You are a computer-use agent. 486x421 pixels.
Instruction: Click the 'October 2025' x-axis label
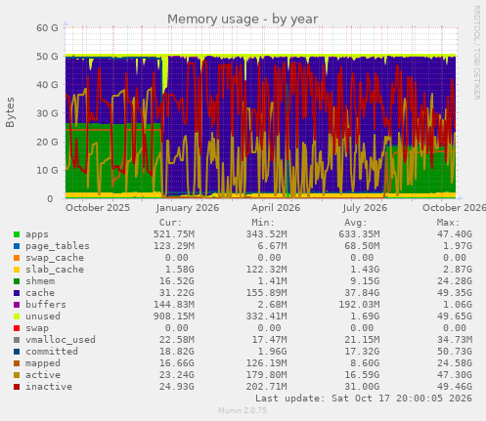[x=98, y=208]
